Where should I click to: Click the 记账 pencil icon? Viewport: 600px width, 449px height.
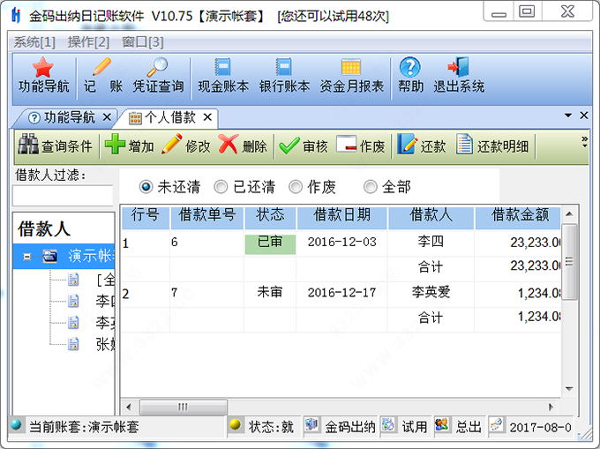pos(102,76)
